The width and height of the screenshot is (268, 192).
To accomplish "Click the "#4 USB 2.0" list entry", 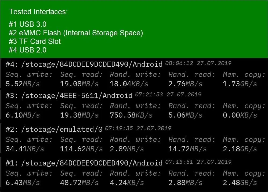I will point(27,50).
